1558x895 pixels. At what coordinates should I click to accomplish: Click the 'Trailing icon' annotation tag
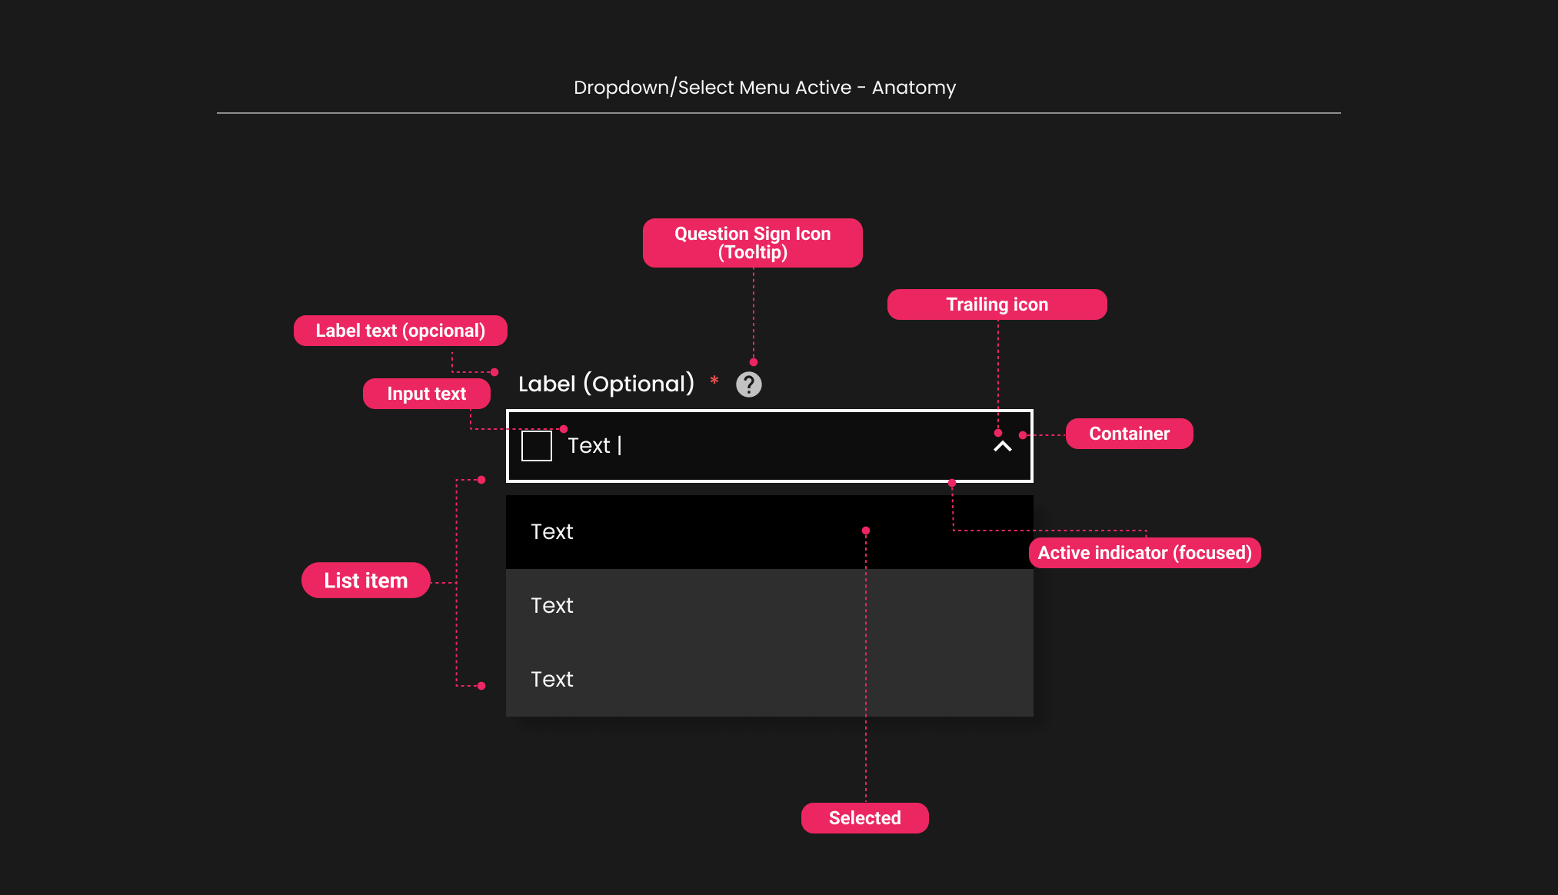997,304
